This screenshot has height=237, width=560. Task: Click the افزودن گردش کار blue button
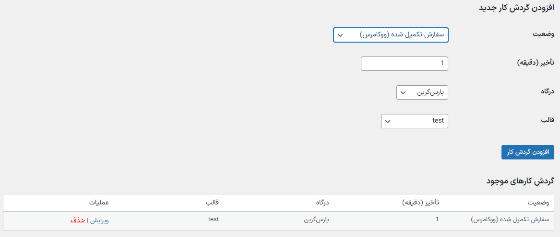point(527,152)
